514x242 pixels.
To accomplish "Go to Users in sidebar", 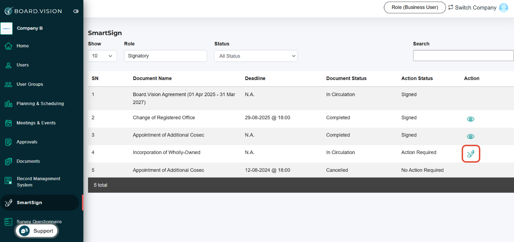I will pos(23,65).
